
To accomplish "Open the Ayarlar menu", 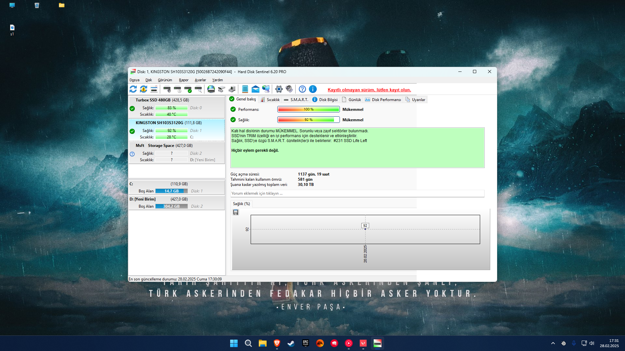I will point(200,80).
